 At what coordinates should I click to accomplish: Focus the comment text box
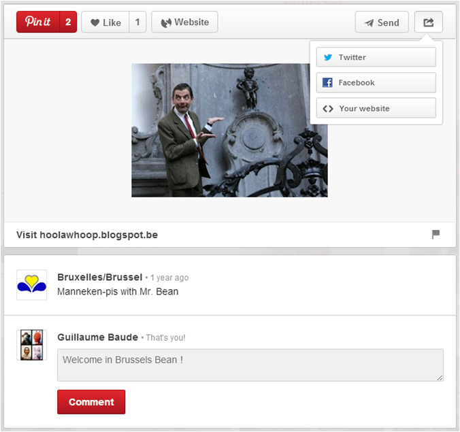click(250, 365)
